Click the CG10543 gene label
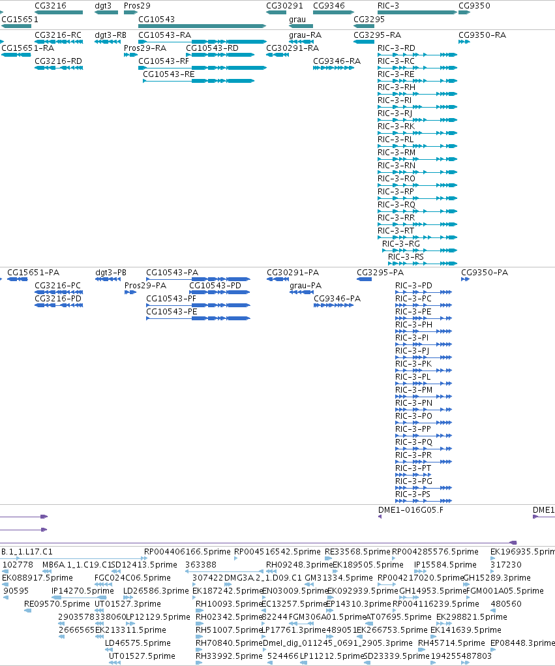The height and width of the screenshot is (666, 555). 157,20
